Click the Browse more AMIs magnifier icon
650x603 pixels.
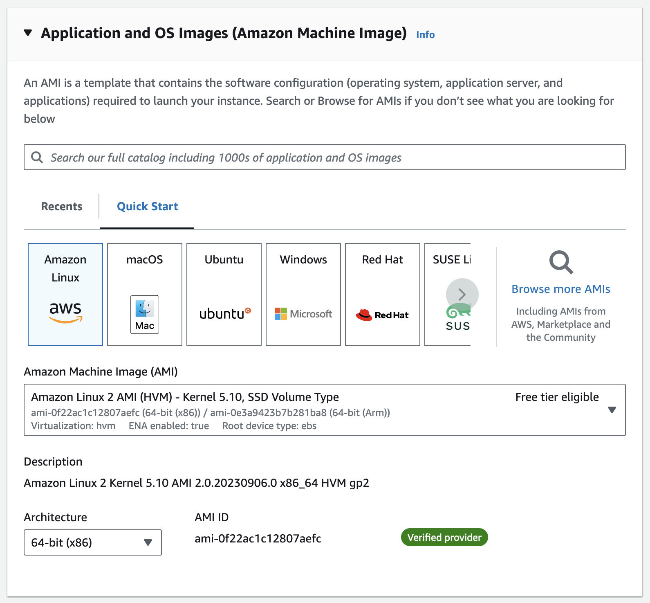(x=561, y=262)
